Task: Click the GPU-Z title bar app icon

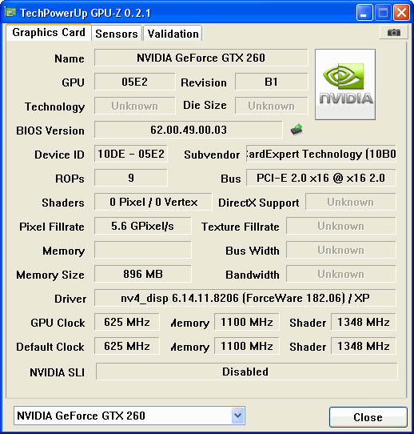Action: tap(10, 13)
